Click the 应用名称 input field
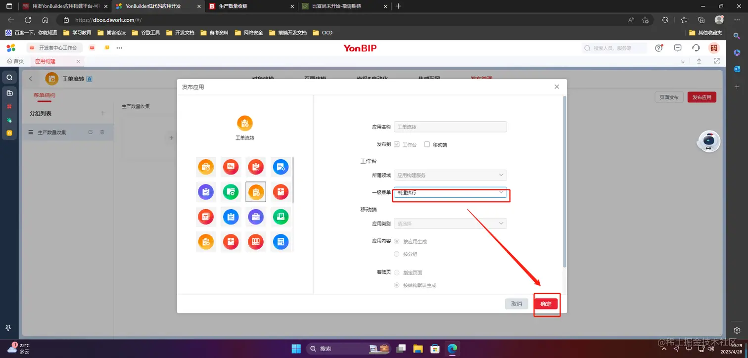748x358 pixels. point(450,127)
